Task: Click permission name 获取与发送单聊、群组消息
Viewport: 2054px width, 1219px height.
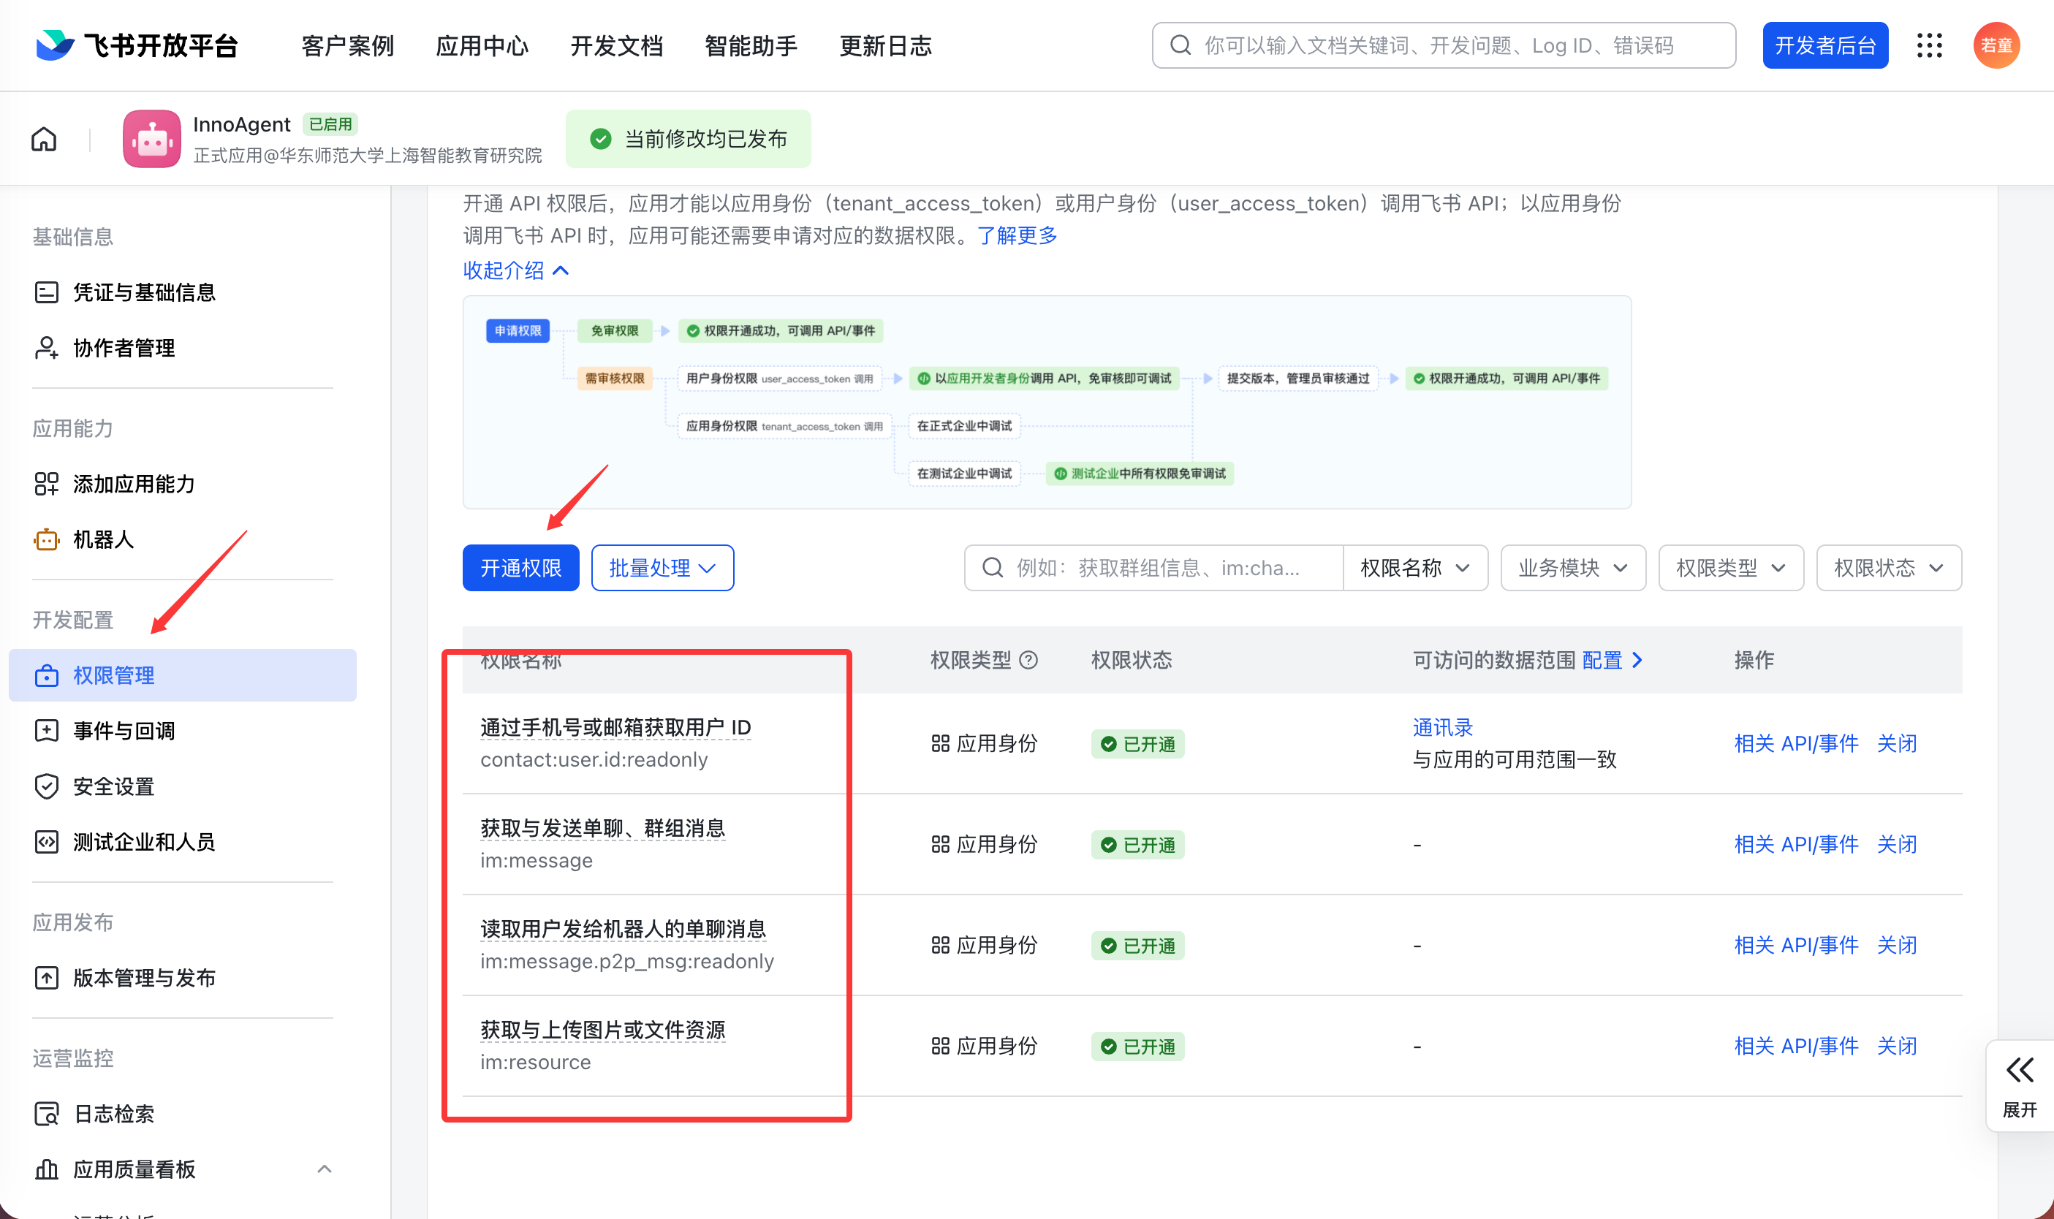Action: [x=603, y=828]
